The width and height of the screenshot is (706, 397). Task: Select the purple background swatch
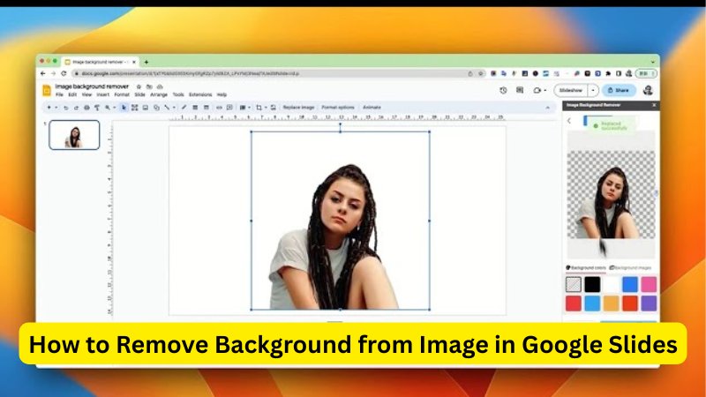[649, 303]
